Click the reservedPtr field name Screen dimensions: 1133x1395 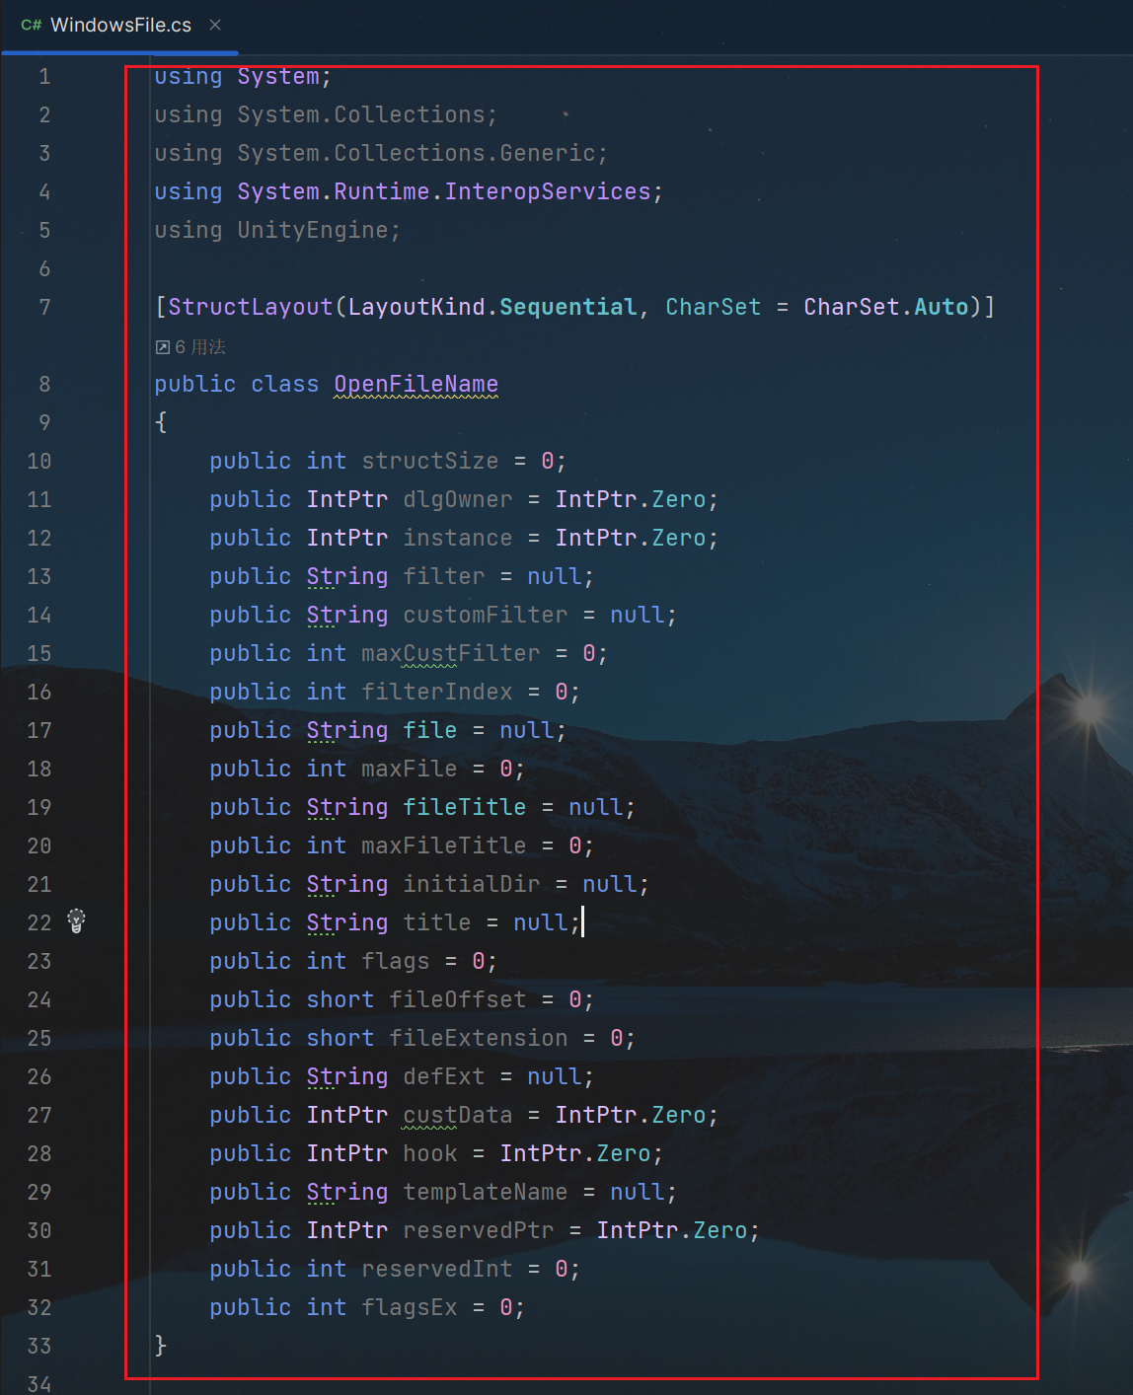(479, 1230)
